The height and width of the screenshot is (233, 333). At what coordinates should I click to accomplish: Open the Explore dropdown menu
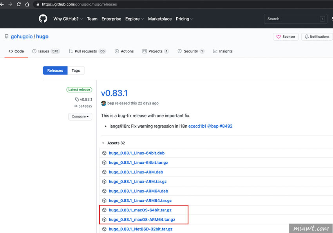pos(134,19)
